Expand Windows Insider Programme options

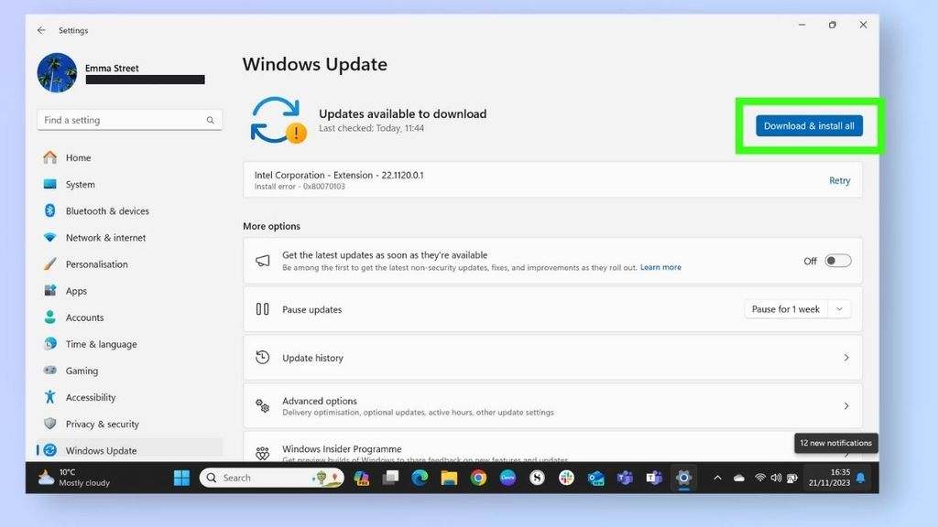(845, 451)
